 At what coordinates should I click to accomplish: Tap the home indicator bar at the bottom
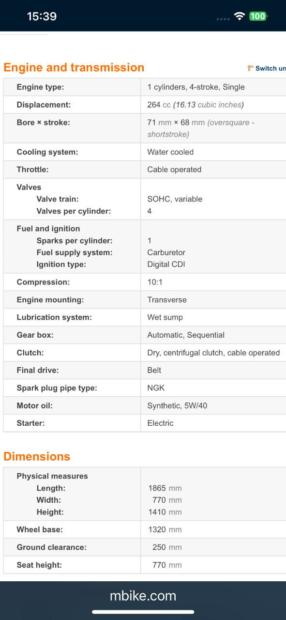coord(143,612)
